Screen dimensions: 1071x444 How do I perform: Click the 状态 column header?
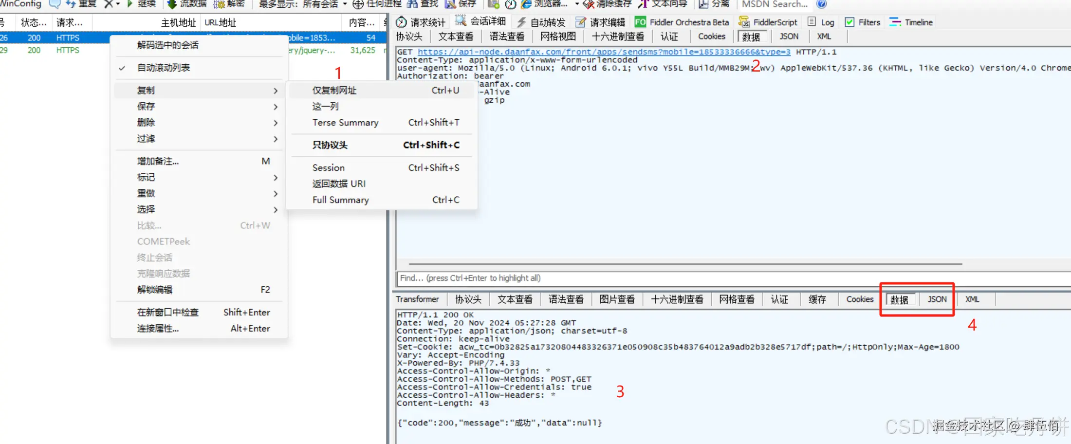(34, 22)
